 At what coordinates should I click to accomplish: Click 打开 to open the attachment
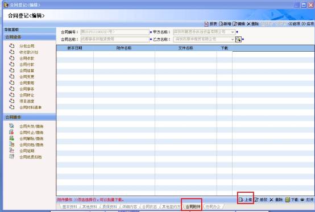click(307, 199)
